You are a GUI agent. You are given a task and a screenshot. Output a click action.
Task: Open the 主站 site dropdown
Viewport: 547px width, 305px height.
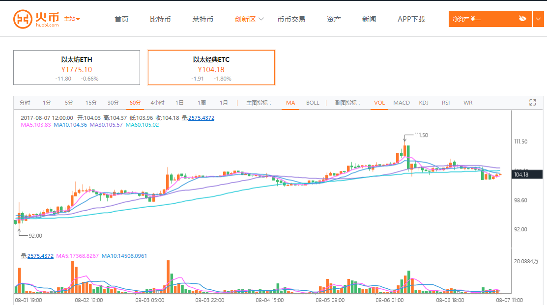[x=72, y=19]
